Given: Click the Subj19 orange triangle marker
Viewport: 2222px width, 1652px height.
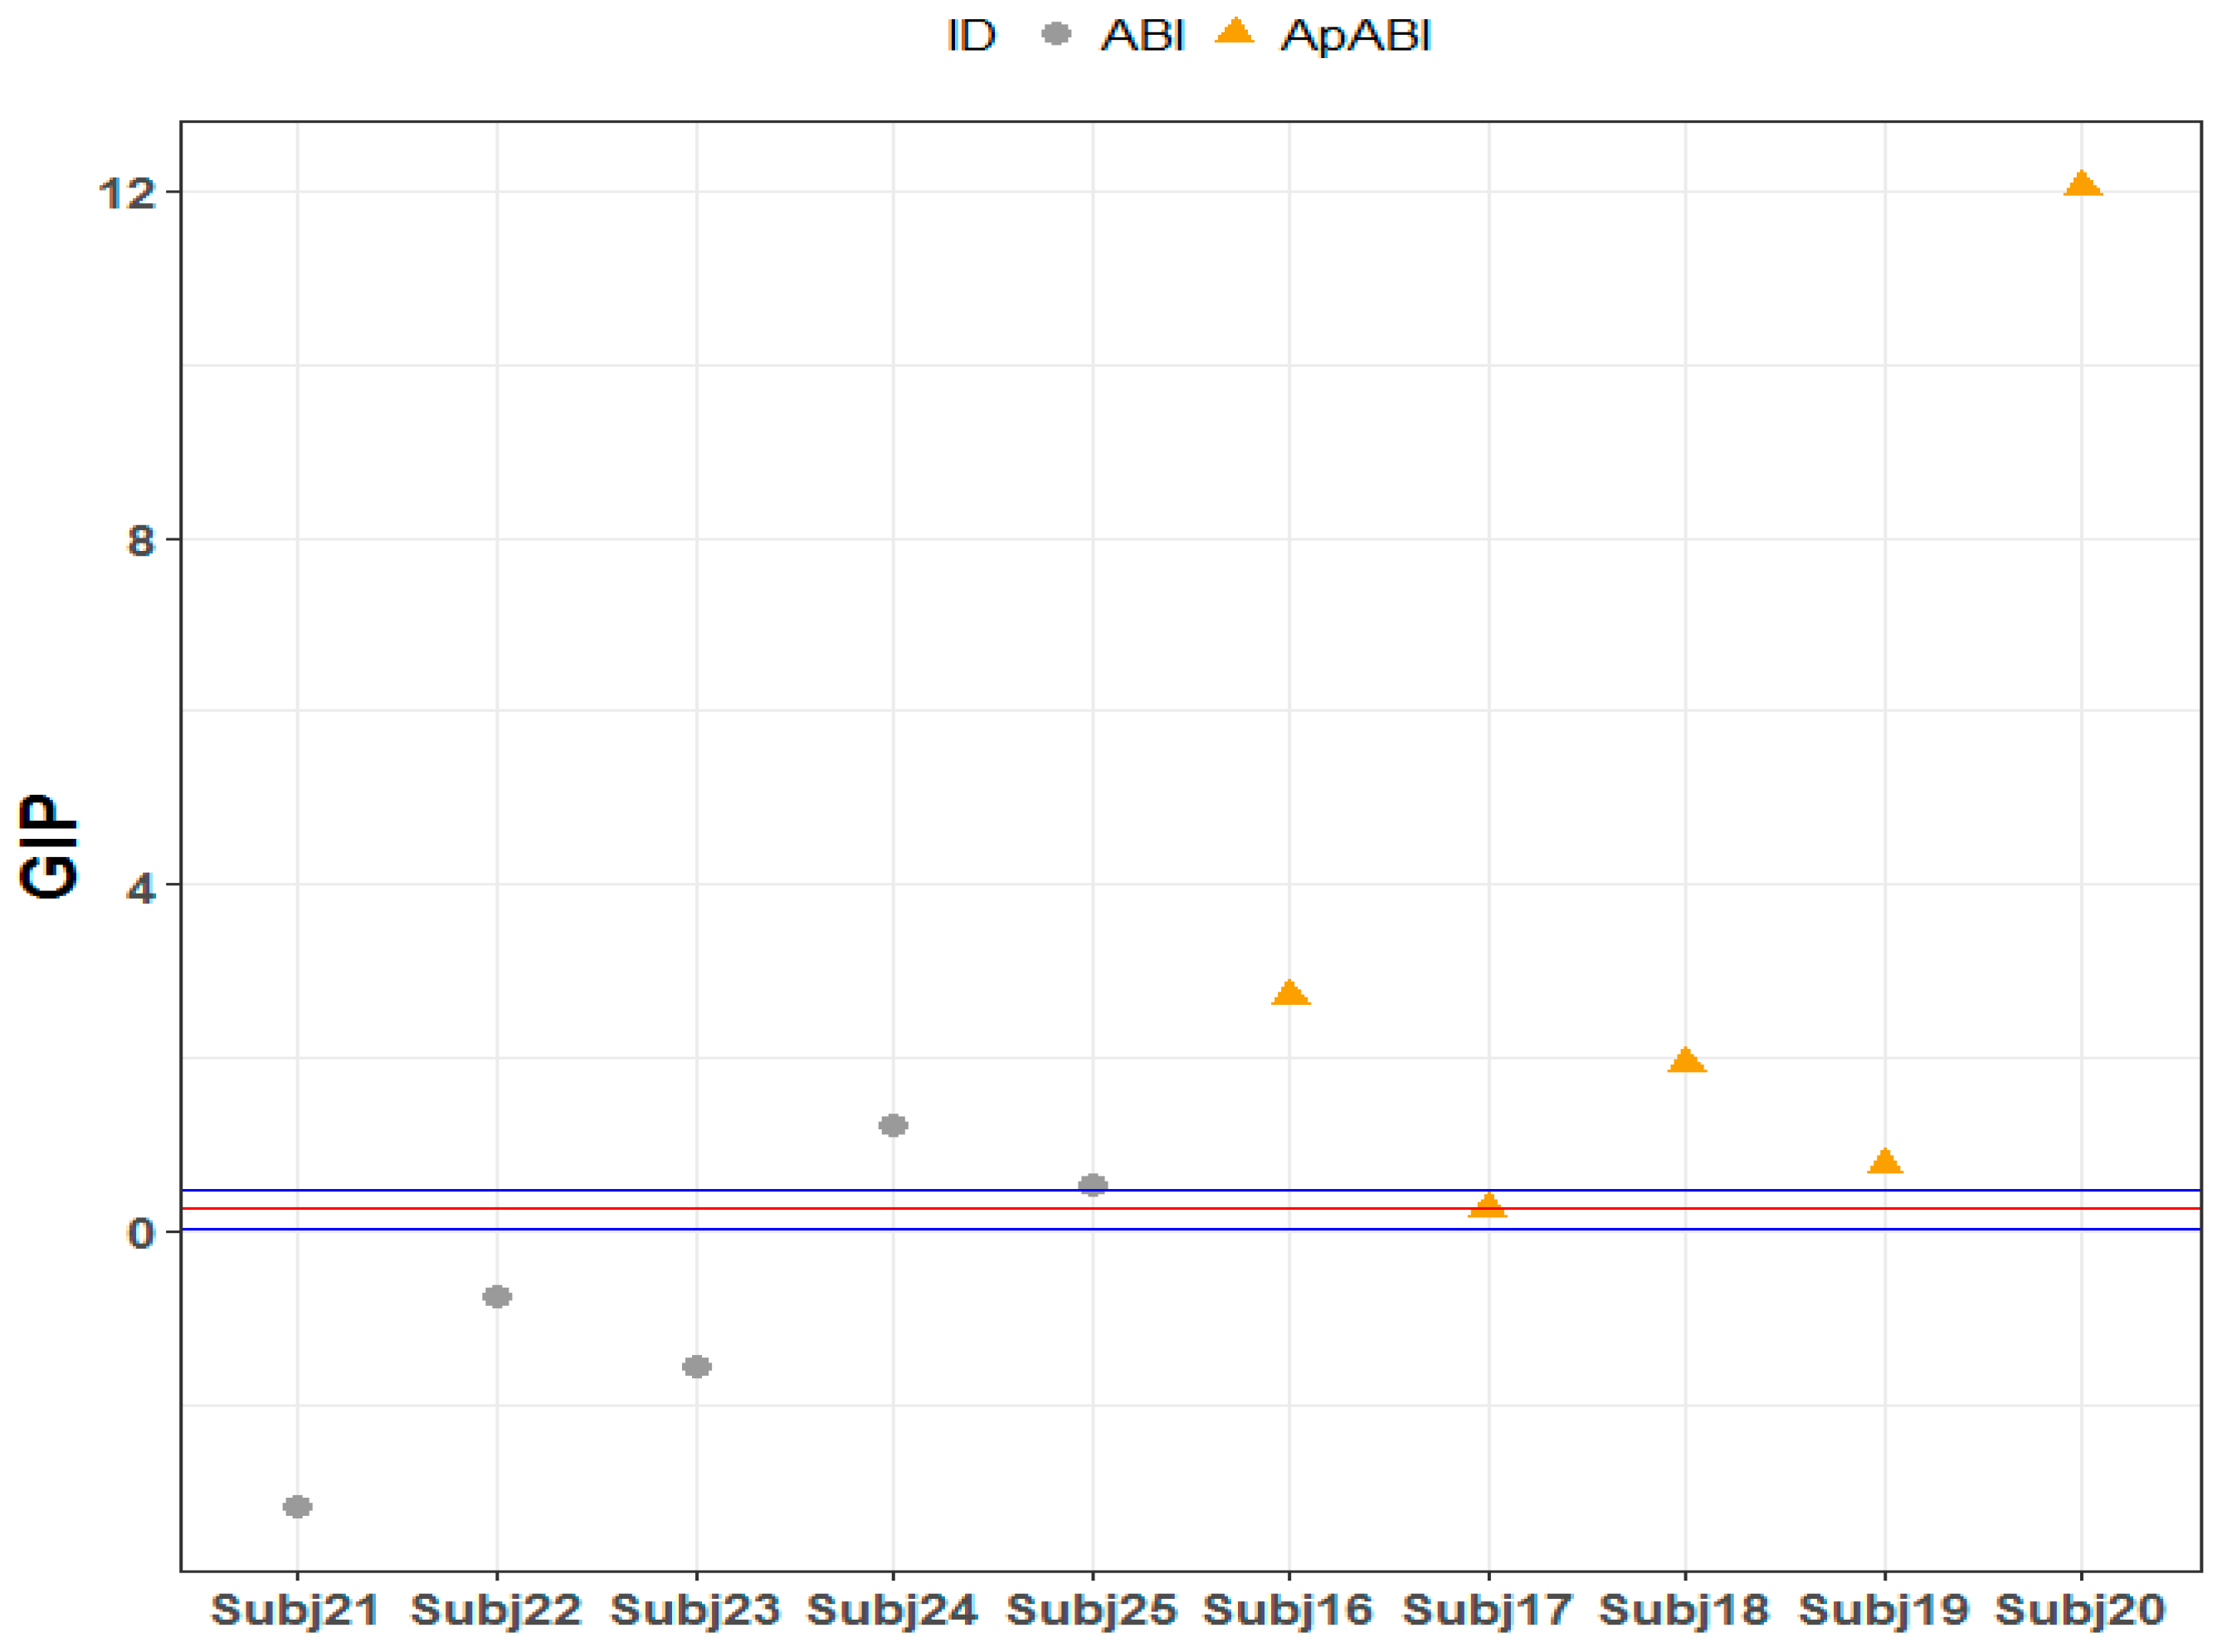Looking at the screenshot, I should 1884,1163.
